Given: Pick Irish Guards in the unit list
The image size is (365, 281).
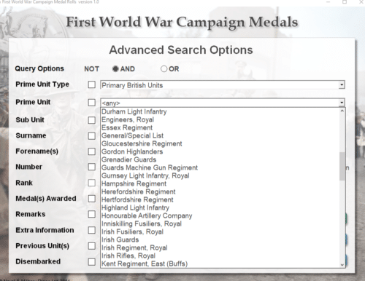Looking at the screenshot, I should 220,240.
